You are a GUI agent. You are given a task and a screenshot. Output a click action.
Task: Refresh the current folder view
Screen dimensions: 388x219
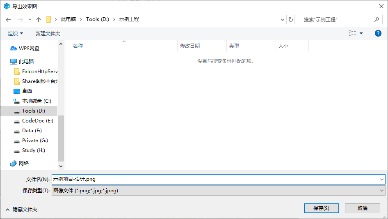[x=291, y=19]
